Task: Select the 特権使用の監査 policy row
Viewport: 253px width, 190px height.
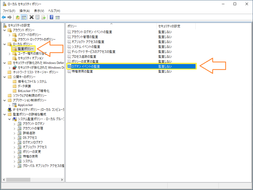Action: click(82, 72)
